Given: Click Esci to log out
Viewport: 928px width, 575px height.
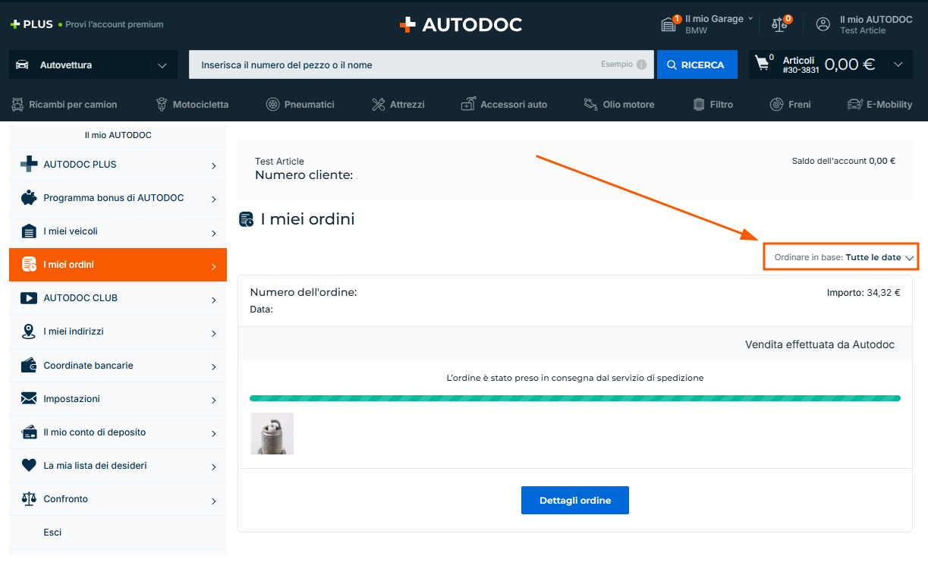Looking at the screenshot, I should point(52,533).
